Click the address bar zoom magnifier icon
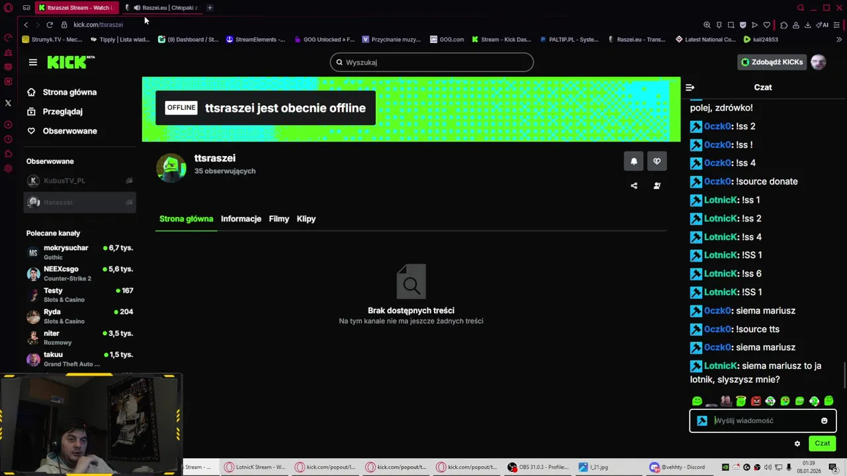 point(707,25)
